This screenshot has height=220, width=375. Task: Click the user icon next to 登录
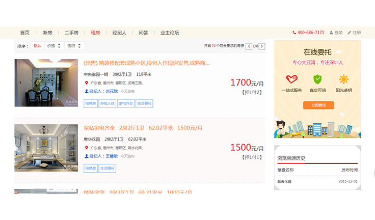(x=331, y=33)
